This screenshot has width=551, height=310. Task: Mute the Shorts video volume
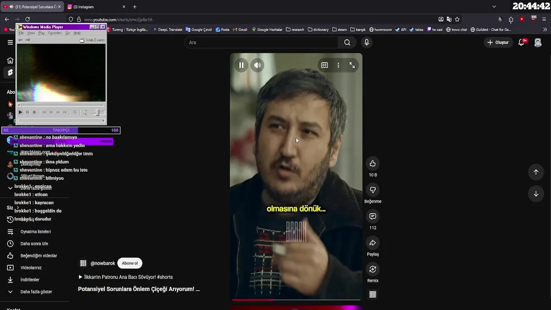tap(257, 65)
